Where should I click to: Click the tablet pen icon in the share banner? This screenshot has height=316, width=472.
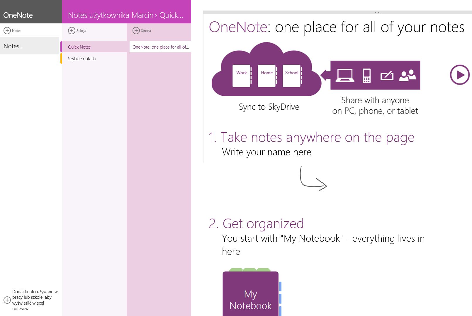coord(387,76)
